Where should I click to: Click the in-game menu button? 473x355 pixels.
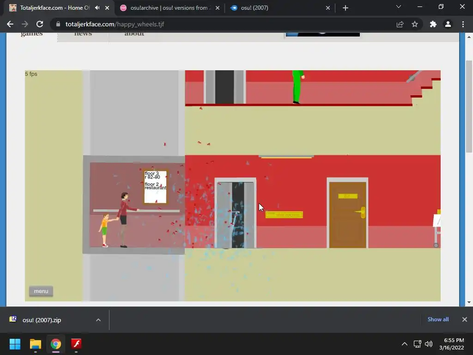(x=41, y=291)
